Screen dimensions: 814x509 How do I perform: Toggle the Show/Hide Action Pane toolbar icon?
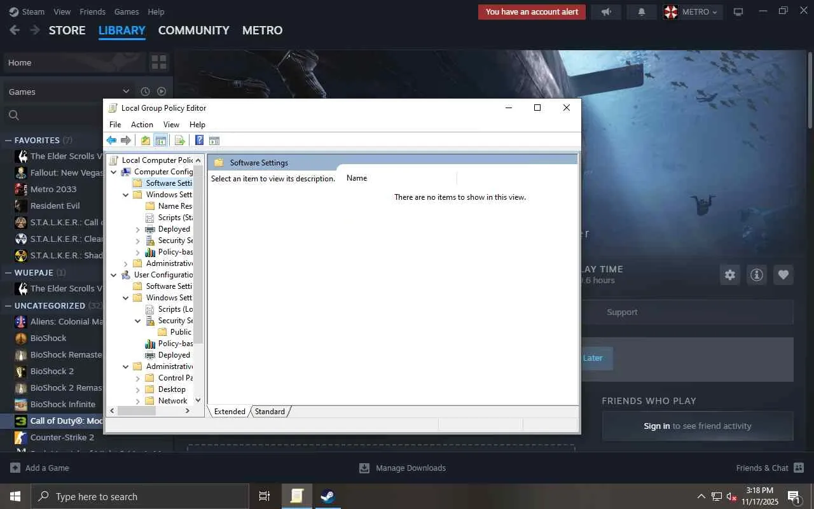[214, 141]
